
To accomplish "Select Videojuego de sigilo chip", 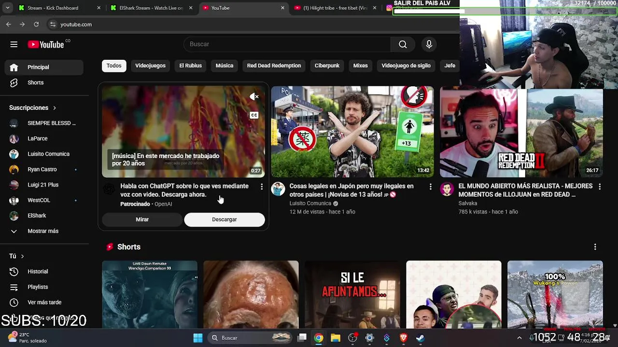I will coord(406,66).
